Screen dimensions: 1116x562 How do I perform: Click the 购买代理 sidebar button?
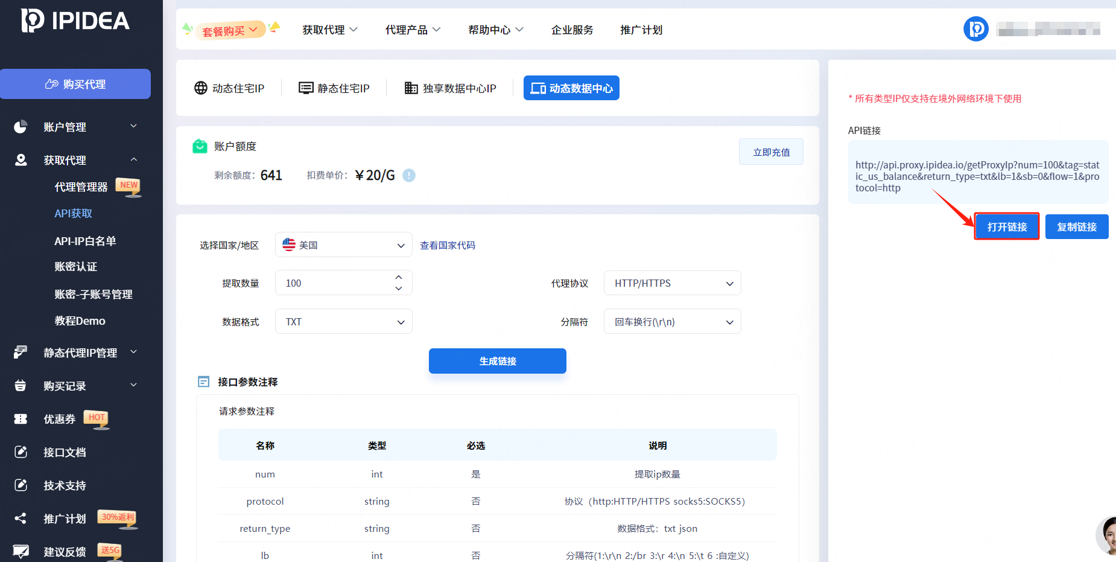pyautogui.click(x=75, y=84)
